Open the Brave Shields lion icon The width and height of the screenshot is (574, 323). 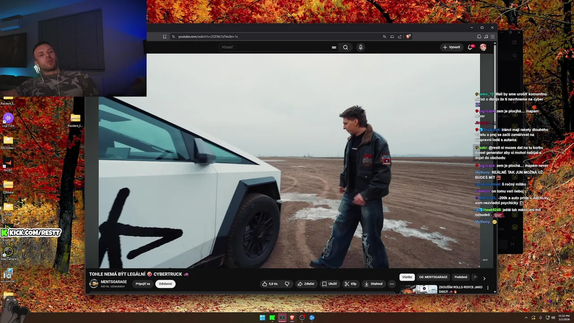408,36
